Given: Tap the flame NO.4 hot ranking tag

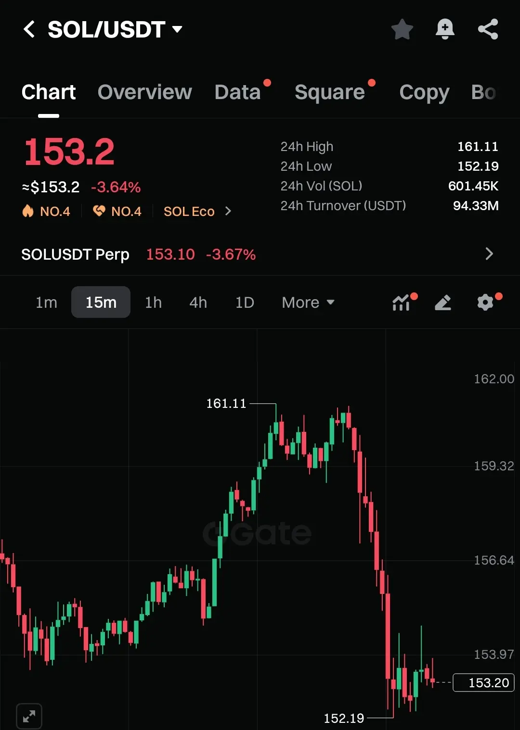Looking at the screenshot, I should 46,211.
